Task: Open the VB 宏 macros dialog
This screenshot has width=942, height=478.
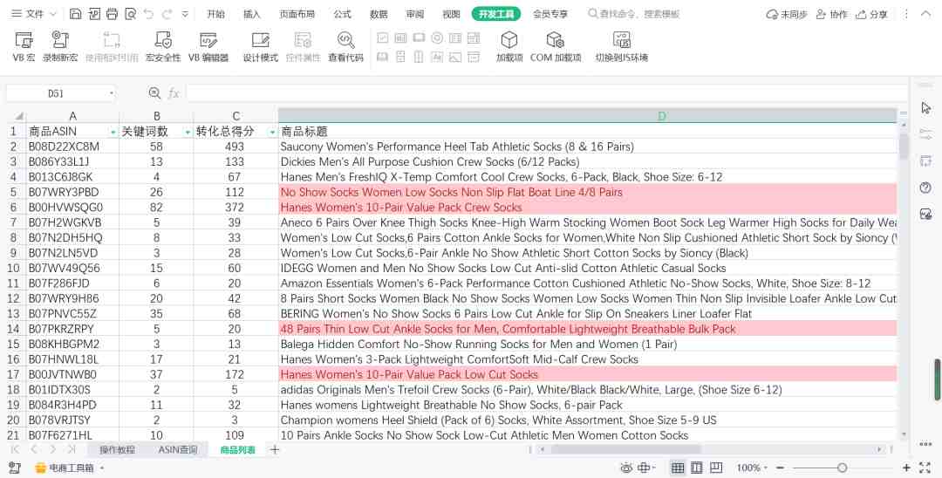Action: coord(24,46)
